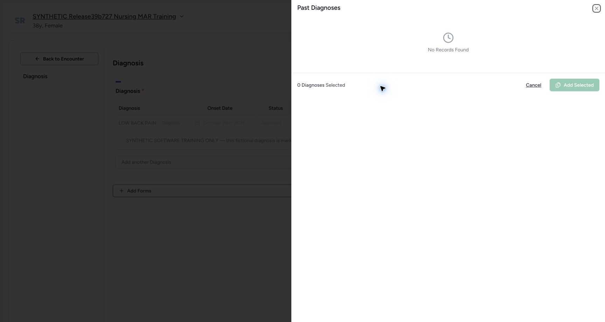Click the Add Selected button
The width and height of the screenshot is (605, 322).
pyautogui.click(x=574, y=85)
